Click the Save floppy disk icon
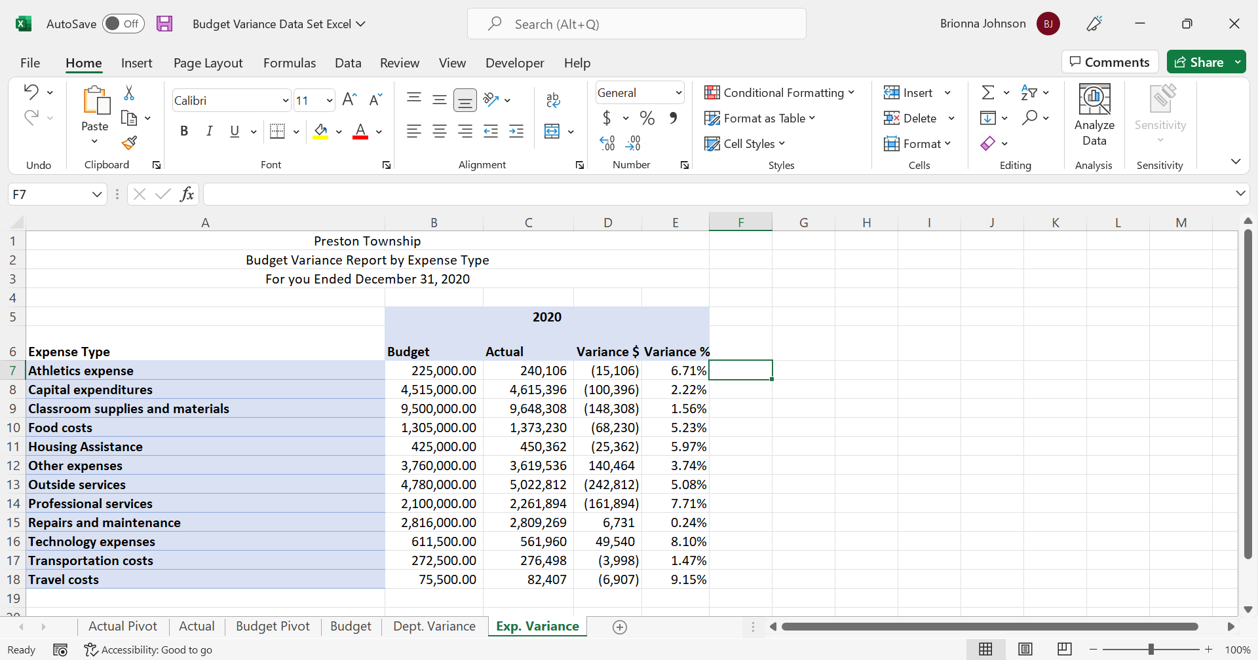 point(164,24)
